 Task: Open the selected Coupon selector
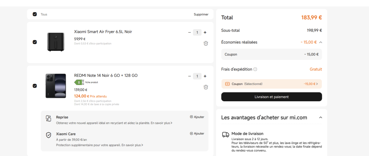271,84
